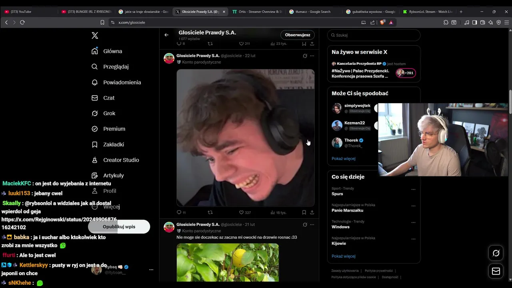Like the 22 lut post with 327 likes
Image resolution: width=512 pixels, height=288 pixels.
click(x=245, y=212)
